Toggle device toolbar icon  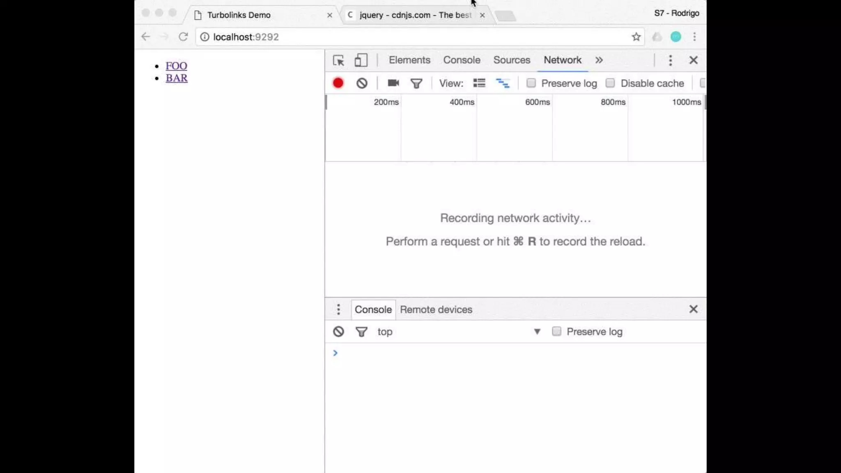361,60
